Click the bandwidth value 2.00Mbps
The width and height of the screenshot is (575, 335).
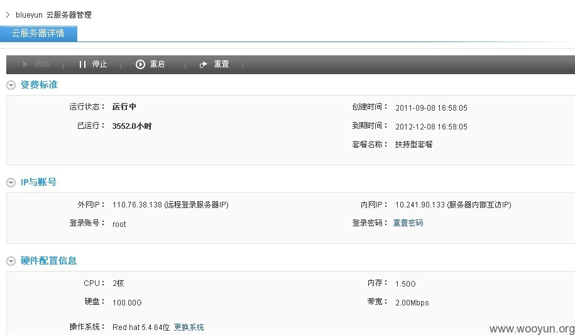pos(412,303)
